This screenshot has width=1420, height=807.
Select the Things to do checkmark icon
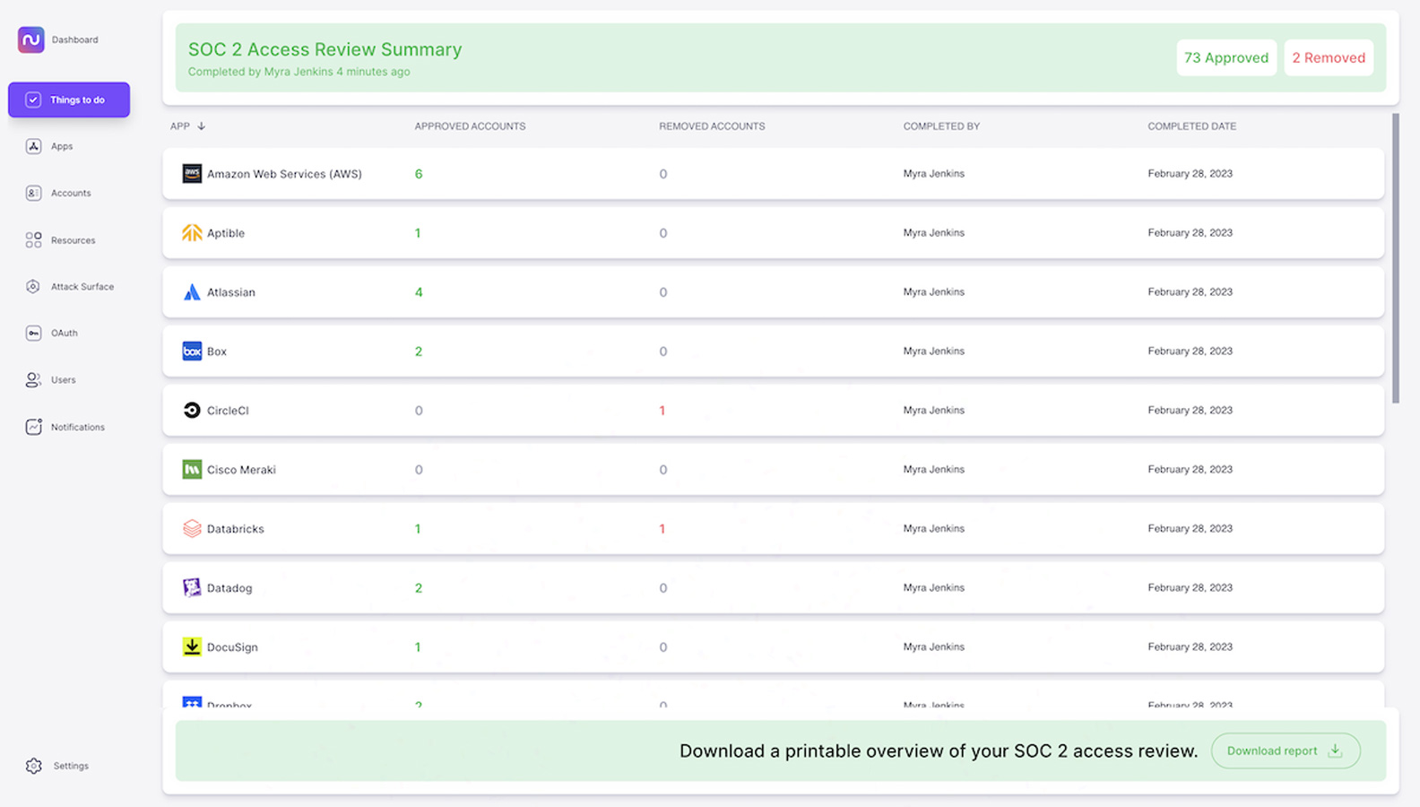point(33,100)
